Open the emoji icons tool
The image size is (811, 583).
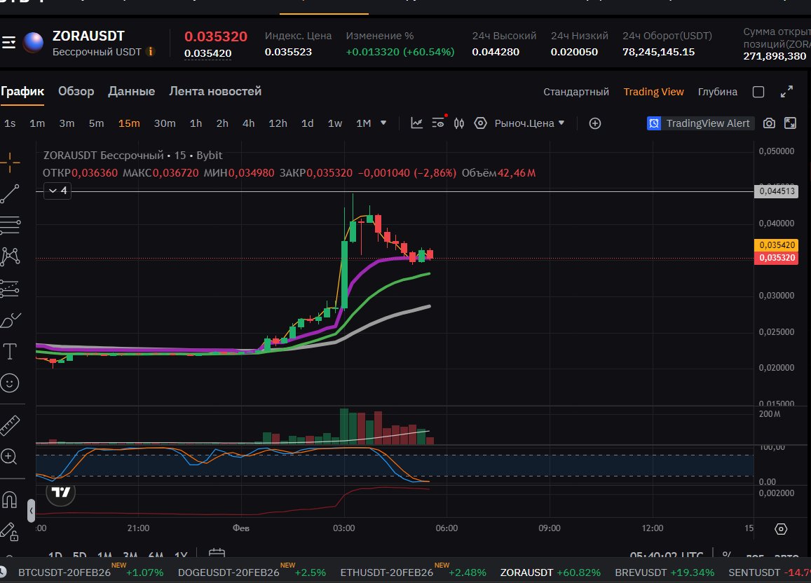point(10,383)
